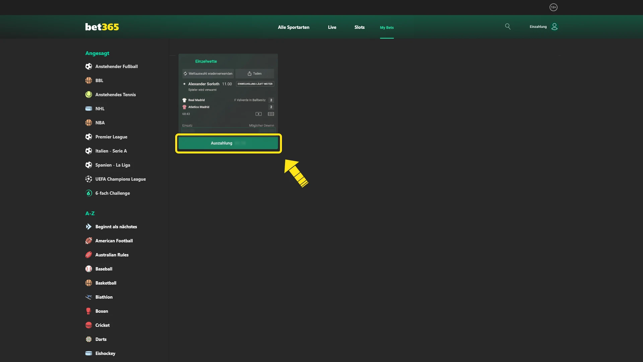Switch to the Live tab
Viewport: 643px width, 362px height.
pyautogui.click(x=332, y=27)
